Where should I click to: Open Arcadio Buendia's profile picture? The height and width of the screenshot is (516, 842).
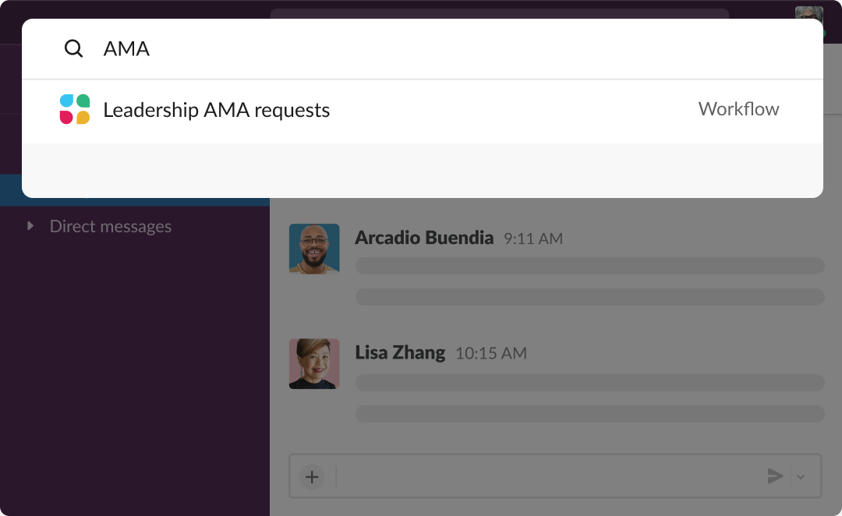[314, 249]
